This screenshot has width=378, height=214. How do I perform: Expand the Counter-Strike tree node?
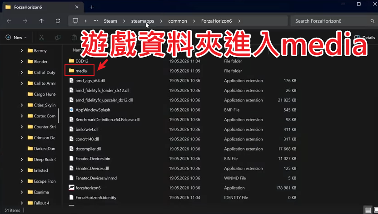coord(22,126)
